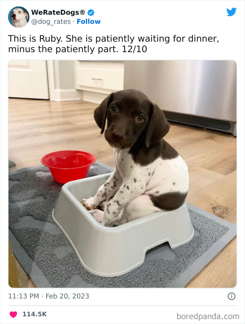245x324 pixels.
Task: Open the WeRateDogs profile avatar
Action: [19, 17]
